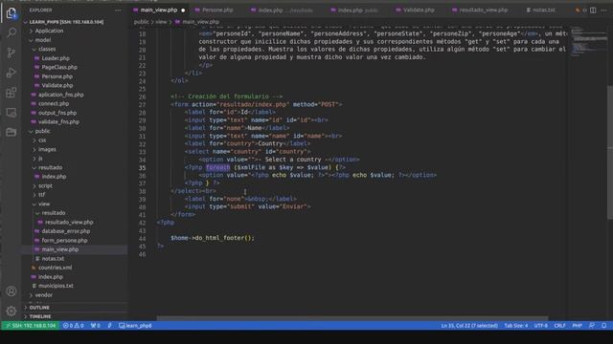Open the Explorer view in the activity bar
The image size is (613, 344).
11,12
